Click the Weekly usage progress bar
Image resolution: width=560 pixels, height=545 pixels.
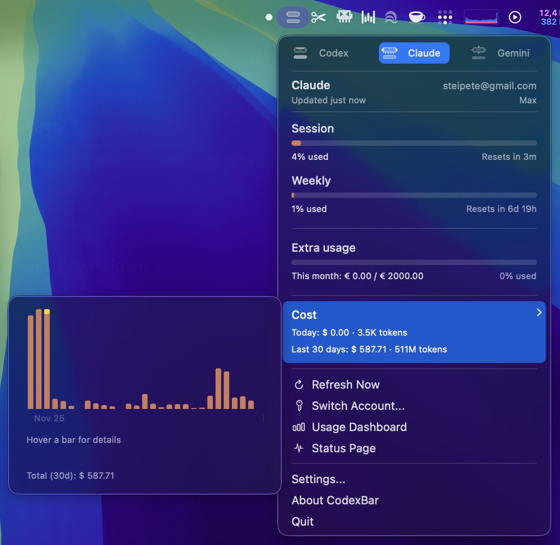tap(414, 195)
